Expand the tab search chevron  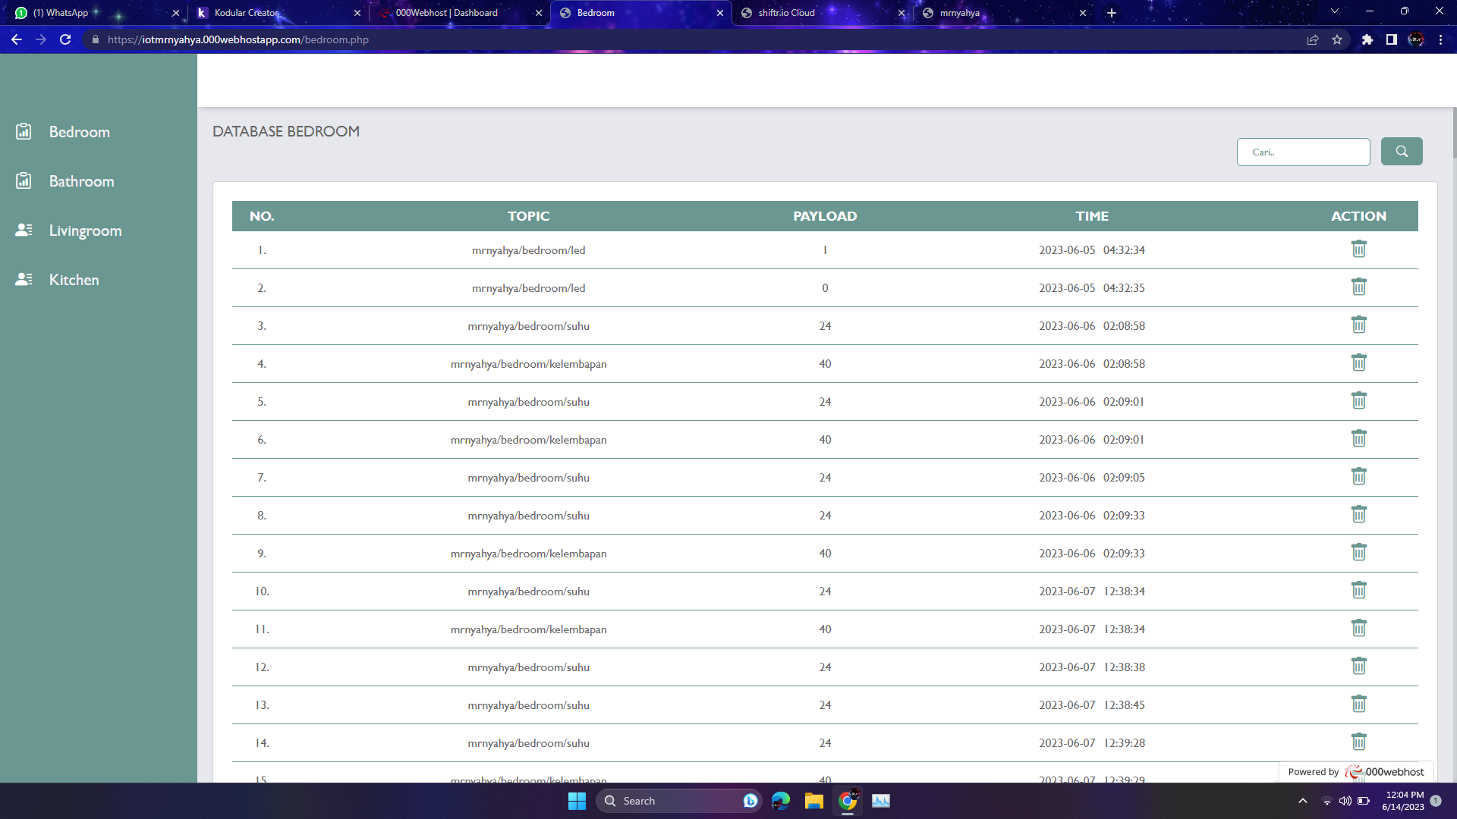1334,12
